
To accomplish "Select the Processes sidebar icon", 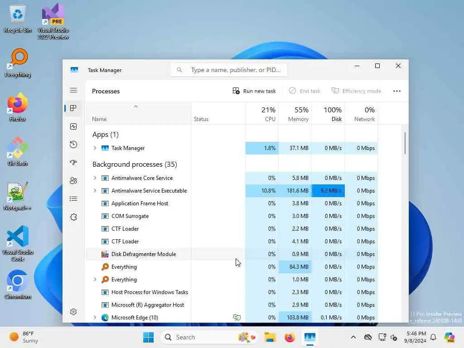I will tap(73, 108).
